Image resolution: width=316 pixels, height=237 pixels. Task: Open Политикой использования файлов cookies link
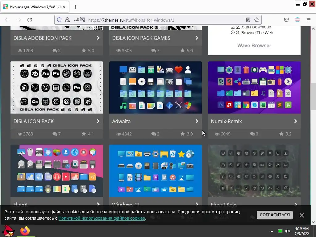(x=102, y=218)
